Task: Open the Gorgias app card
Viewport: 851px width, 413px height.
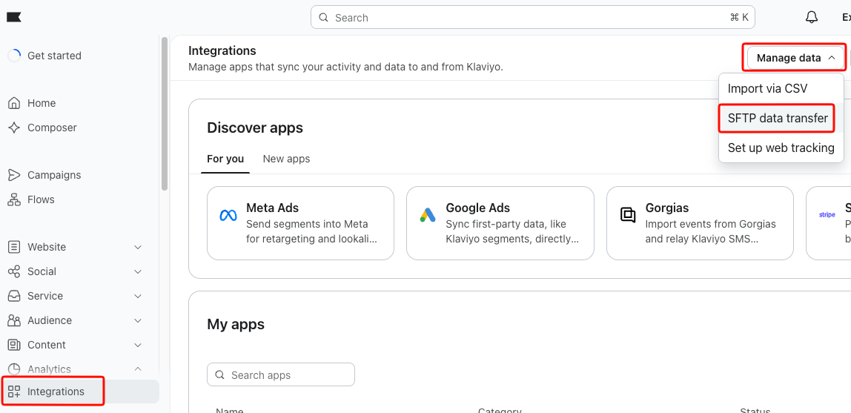Action: click(700, 223)
